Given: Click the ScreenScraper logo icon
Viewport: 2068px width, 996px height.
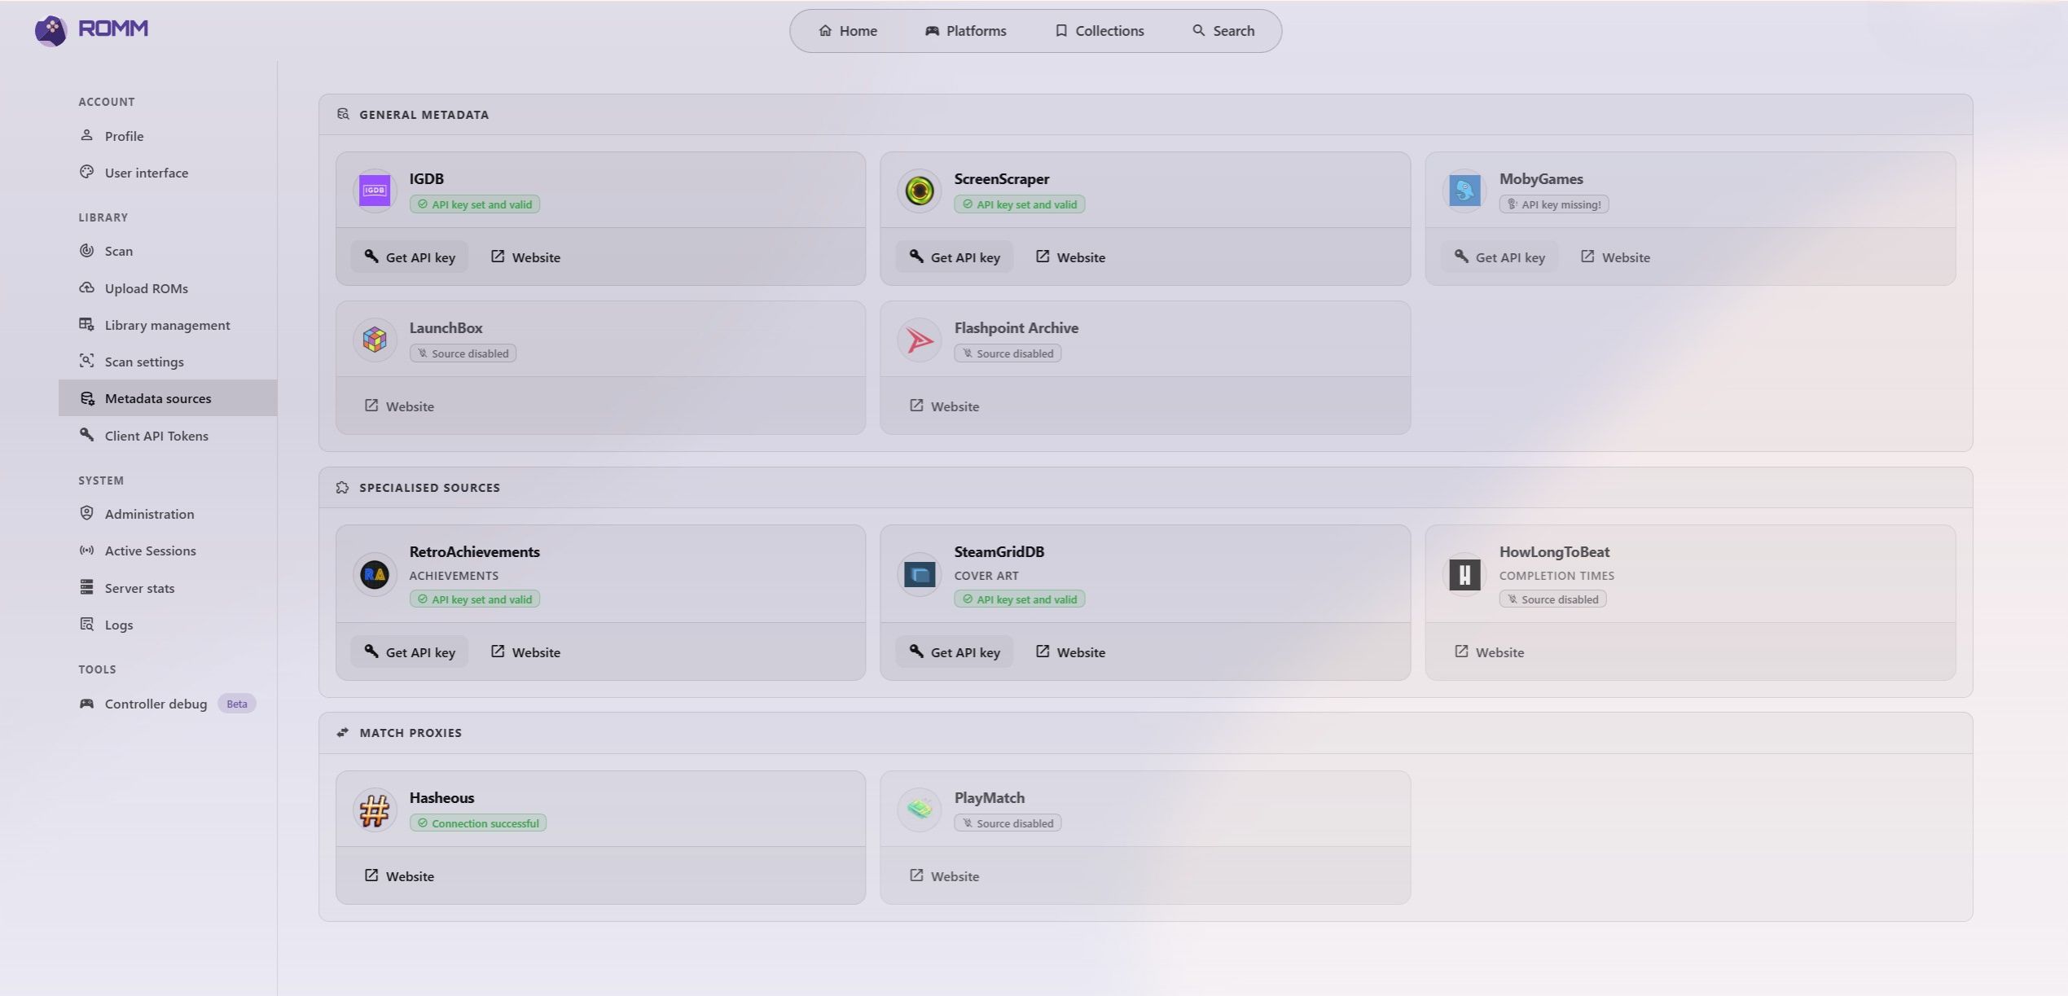Looking at the screenshot, I should [x=920, y=191].
